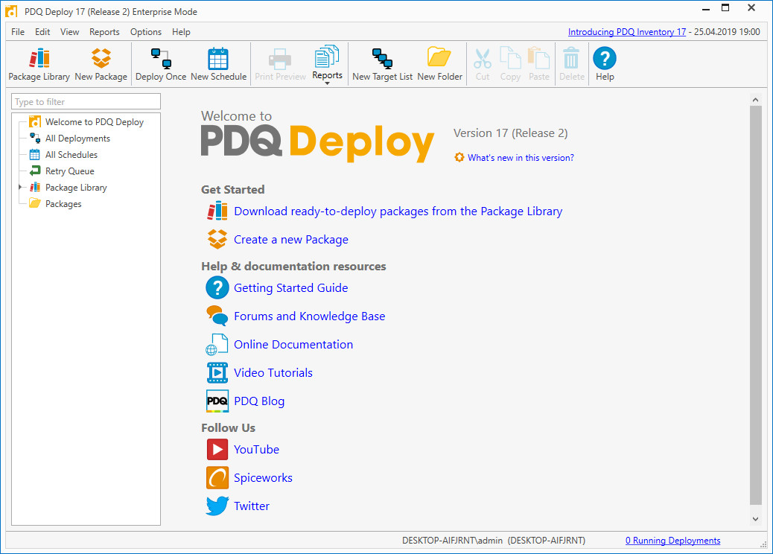This screenshot has height=554, width=773.
Task: Open the Reports toolbar dropdown
Action: [327, 66]
